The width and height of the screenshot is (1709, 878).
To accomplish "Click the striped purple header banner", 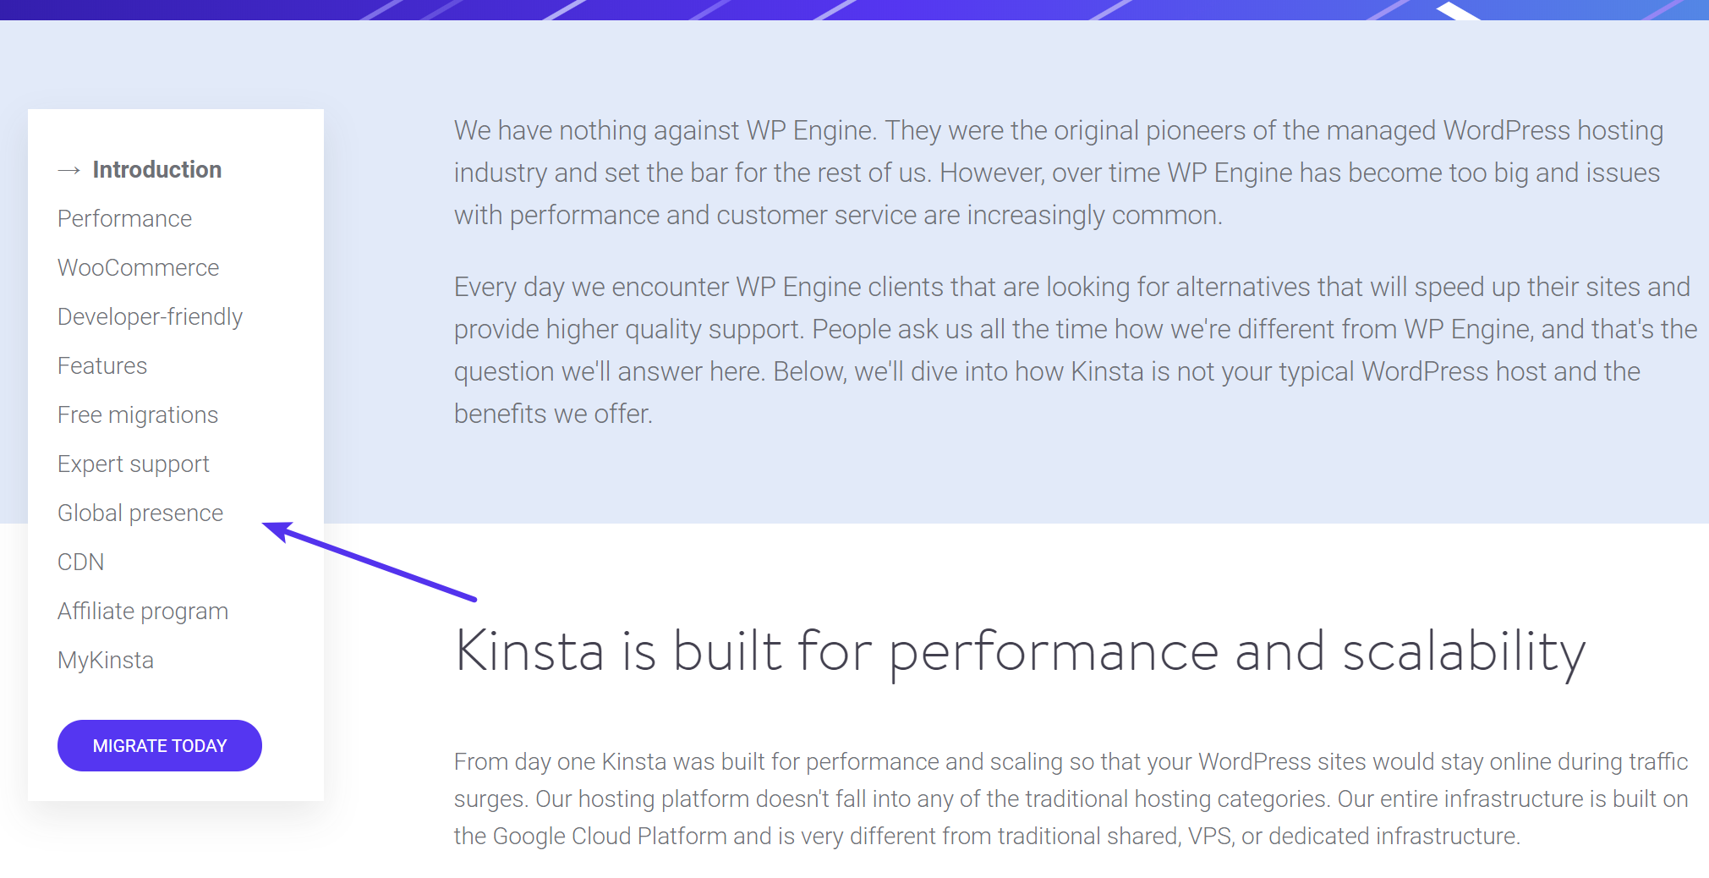I will coord(854,11).
